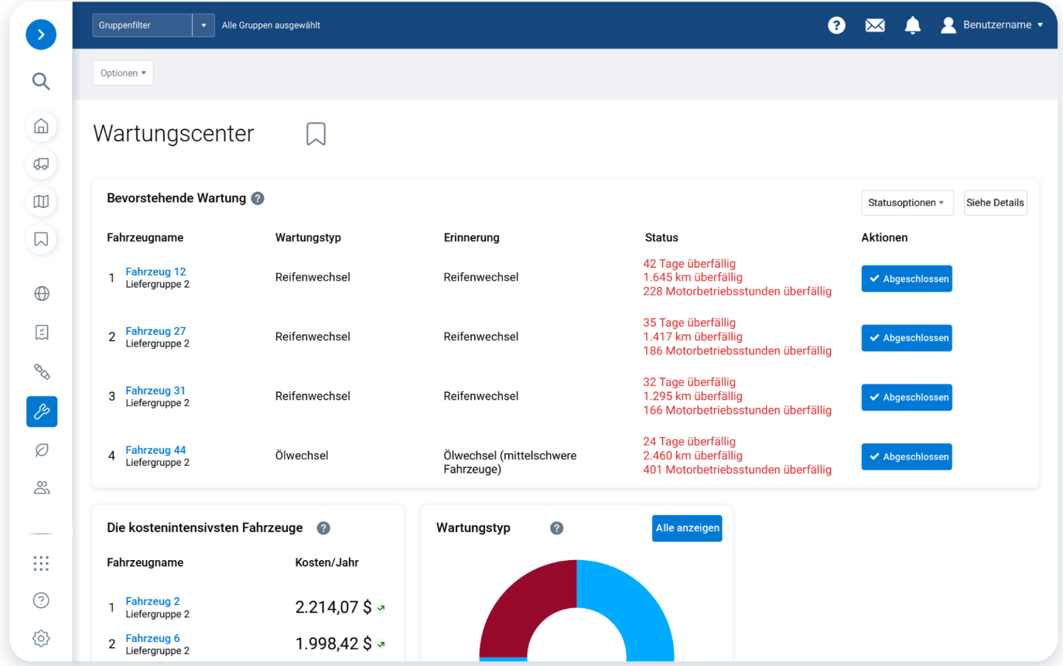Open the globe icon in the sidebar
1063x666 pixels.
[x=41, y=293]
